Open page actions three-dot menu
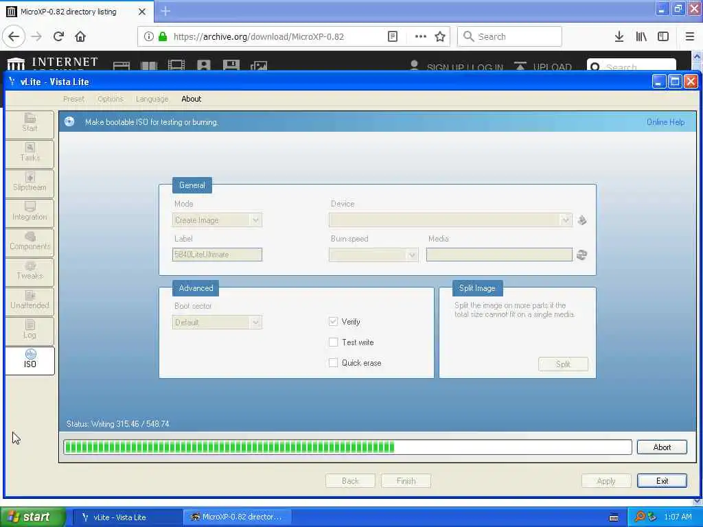The height and width of the screenshot is (527, 703). click(x=421, y=37)
